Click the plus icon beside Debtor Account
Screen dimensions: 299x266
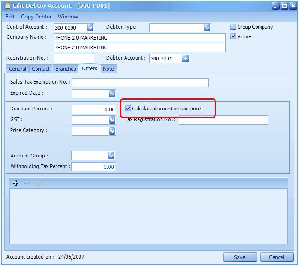[185, 59]
